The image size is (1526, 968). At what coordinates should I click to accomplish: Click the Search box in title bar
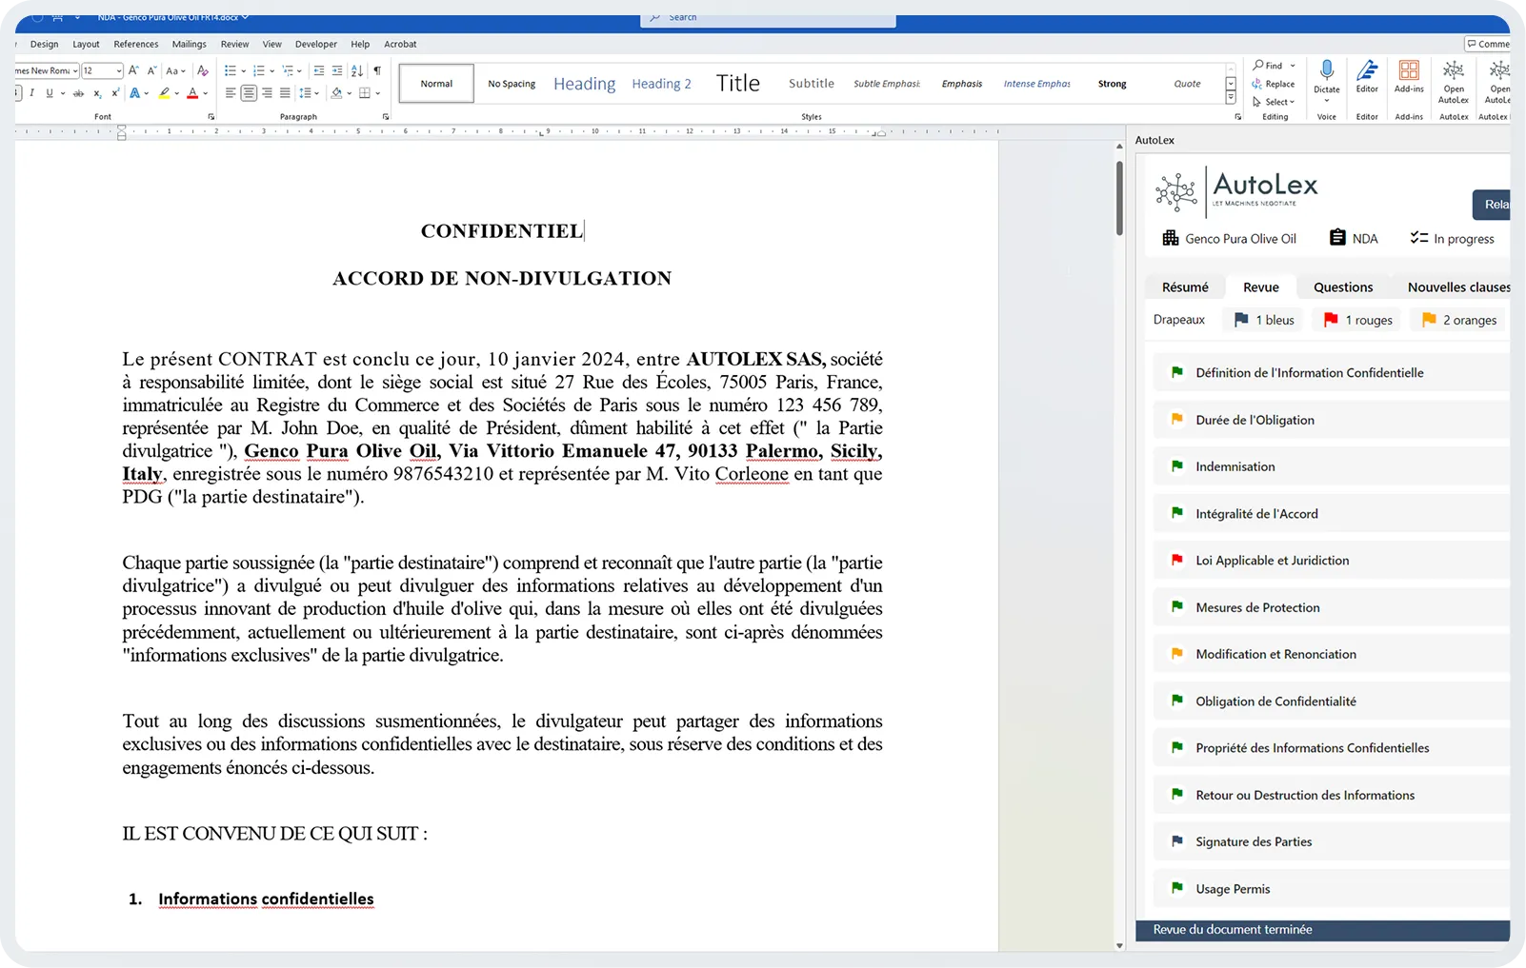pyautogui.click(x=768, y=18)
